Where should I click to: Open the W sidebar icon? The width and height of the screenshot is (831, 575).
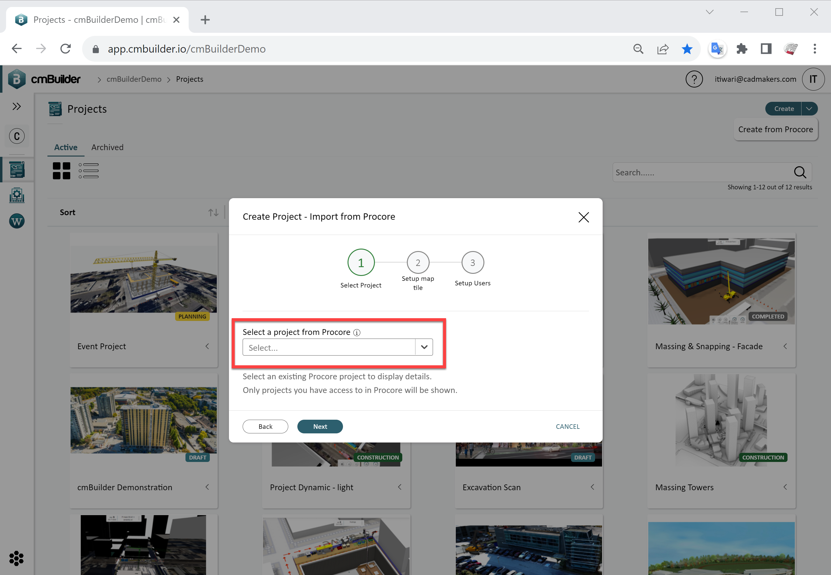[x=17, y=221]
